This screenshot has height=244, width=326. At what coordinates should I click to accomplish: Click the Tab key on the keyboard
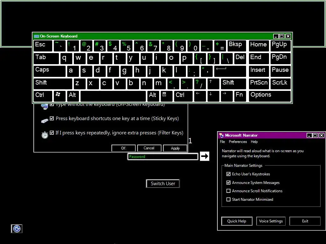[46, 58]
